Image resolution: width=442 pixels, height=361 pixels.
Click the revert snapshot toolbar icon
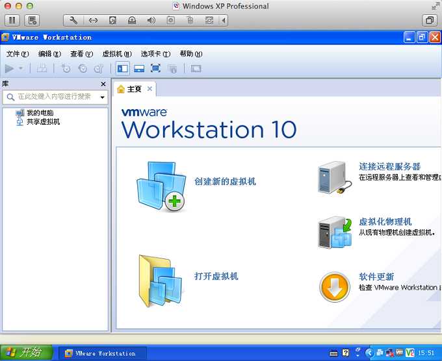click(83, 68)
